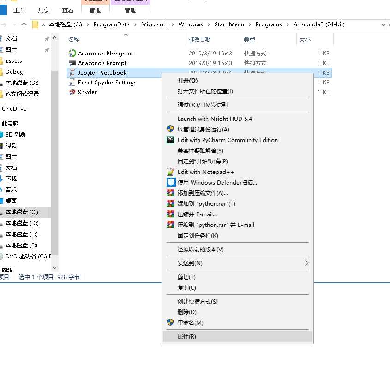This screenshot has height=369, width=390.
Task: Click the Notepad++ icon in context menu
Action: 170,172
